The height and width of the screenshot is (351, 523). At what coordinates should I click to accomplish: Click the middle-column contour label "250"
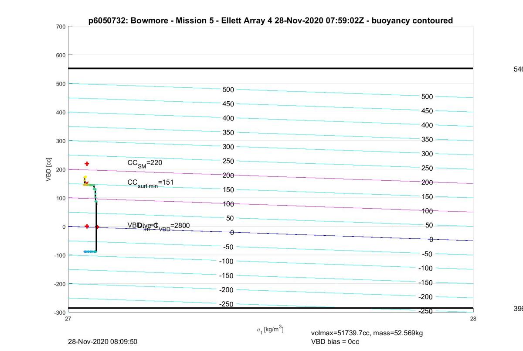[x=228, y=161]
